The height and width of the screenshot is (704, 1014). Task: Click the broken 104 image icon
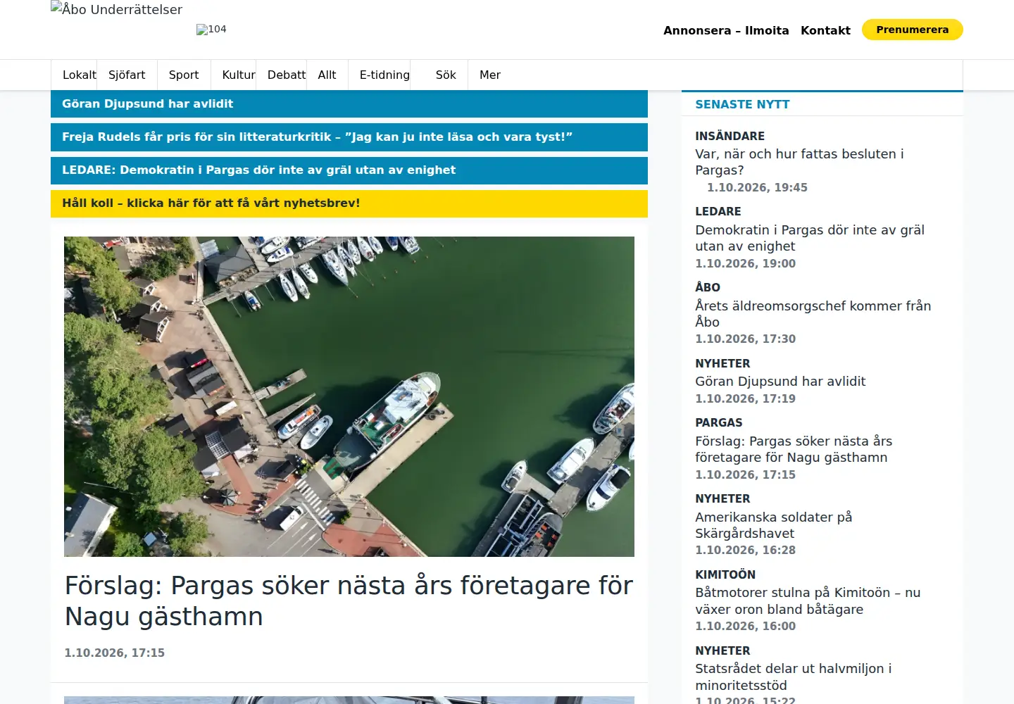[211, 30]
